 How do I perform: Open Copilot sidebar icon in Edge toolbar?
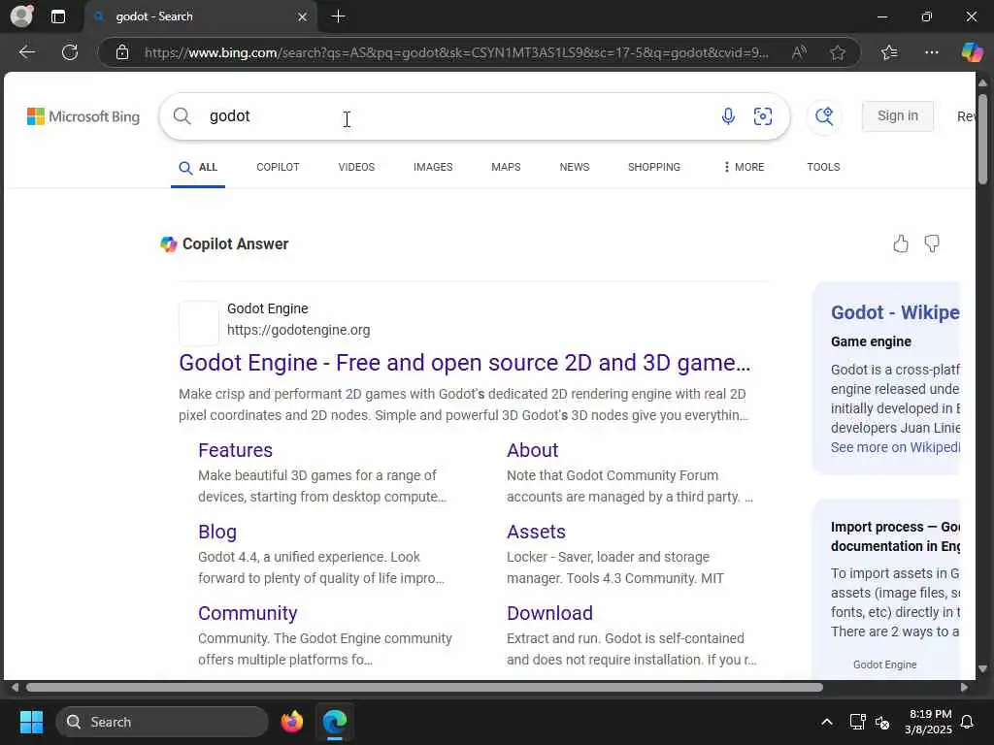click(972, 52)
